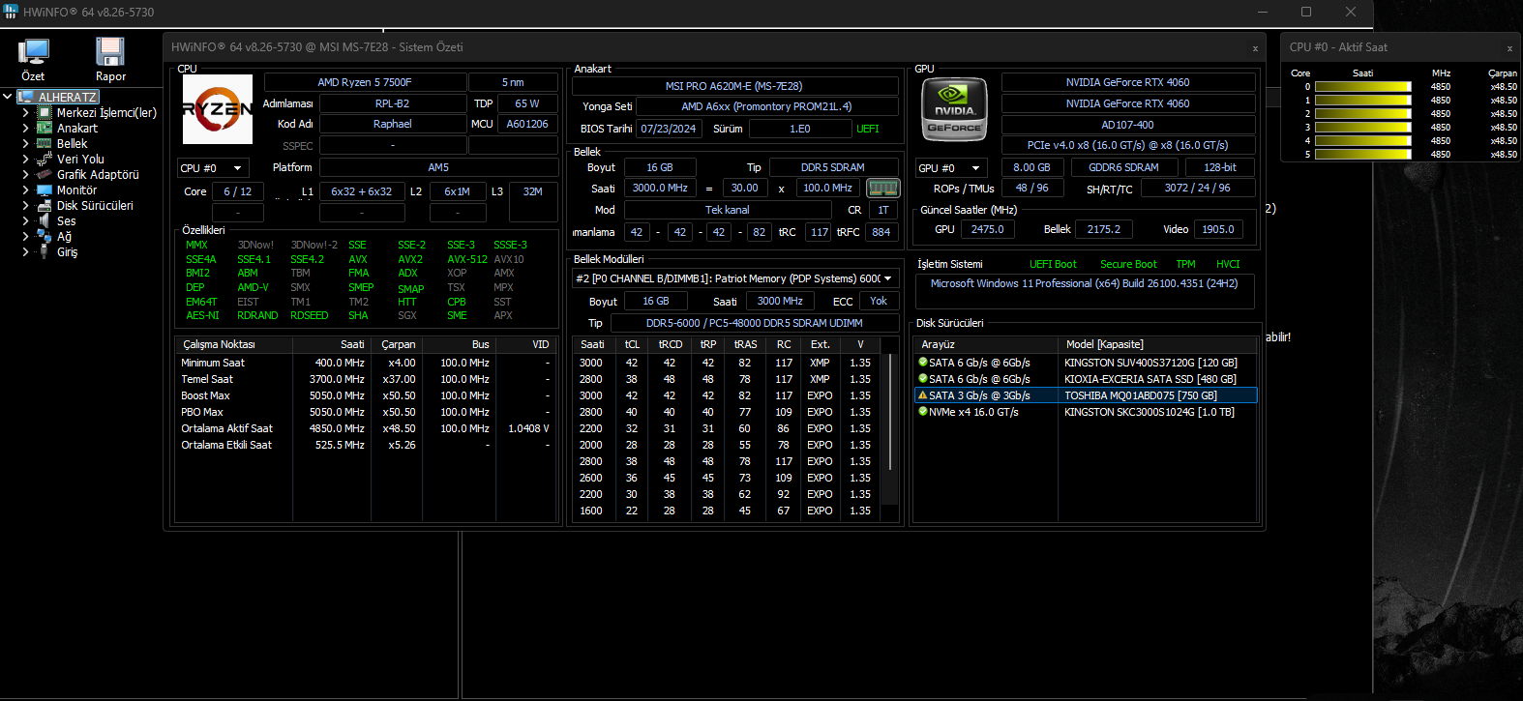Screen dimensions: 1523x701
Task: Click the Ryzen CPU logo
Action: coord(218,109)
